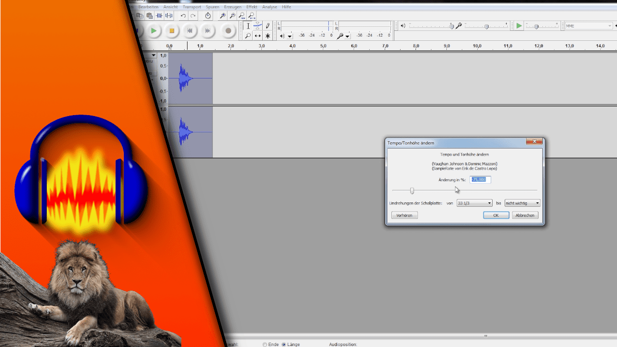Open the nicht wichtig dropdown

point(522,203)
